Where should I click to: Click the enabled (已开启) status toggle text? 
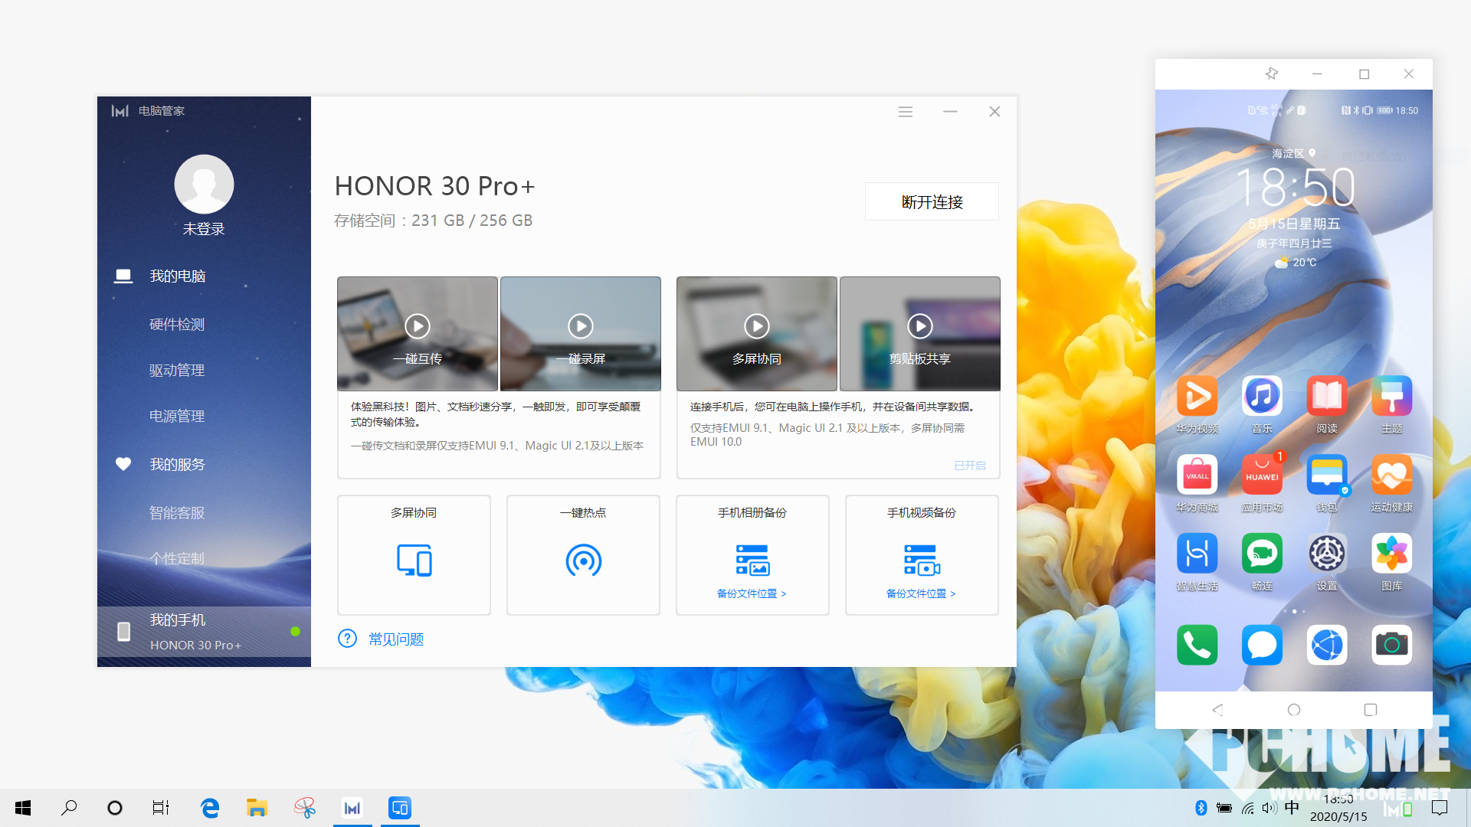(x=969, y=466)
